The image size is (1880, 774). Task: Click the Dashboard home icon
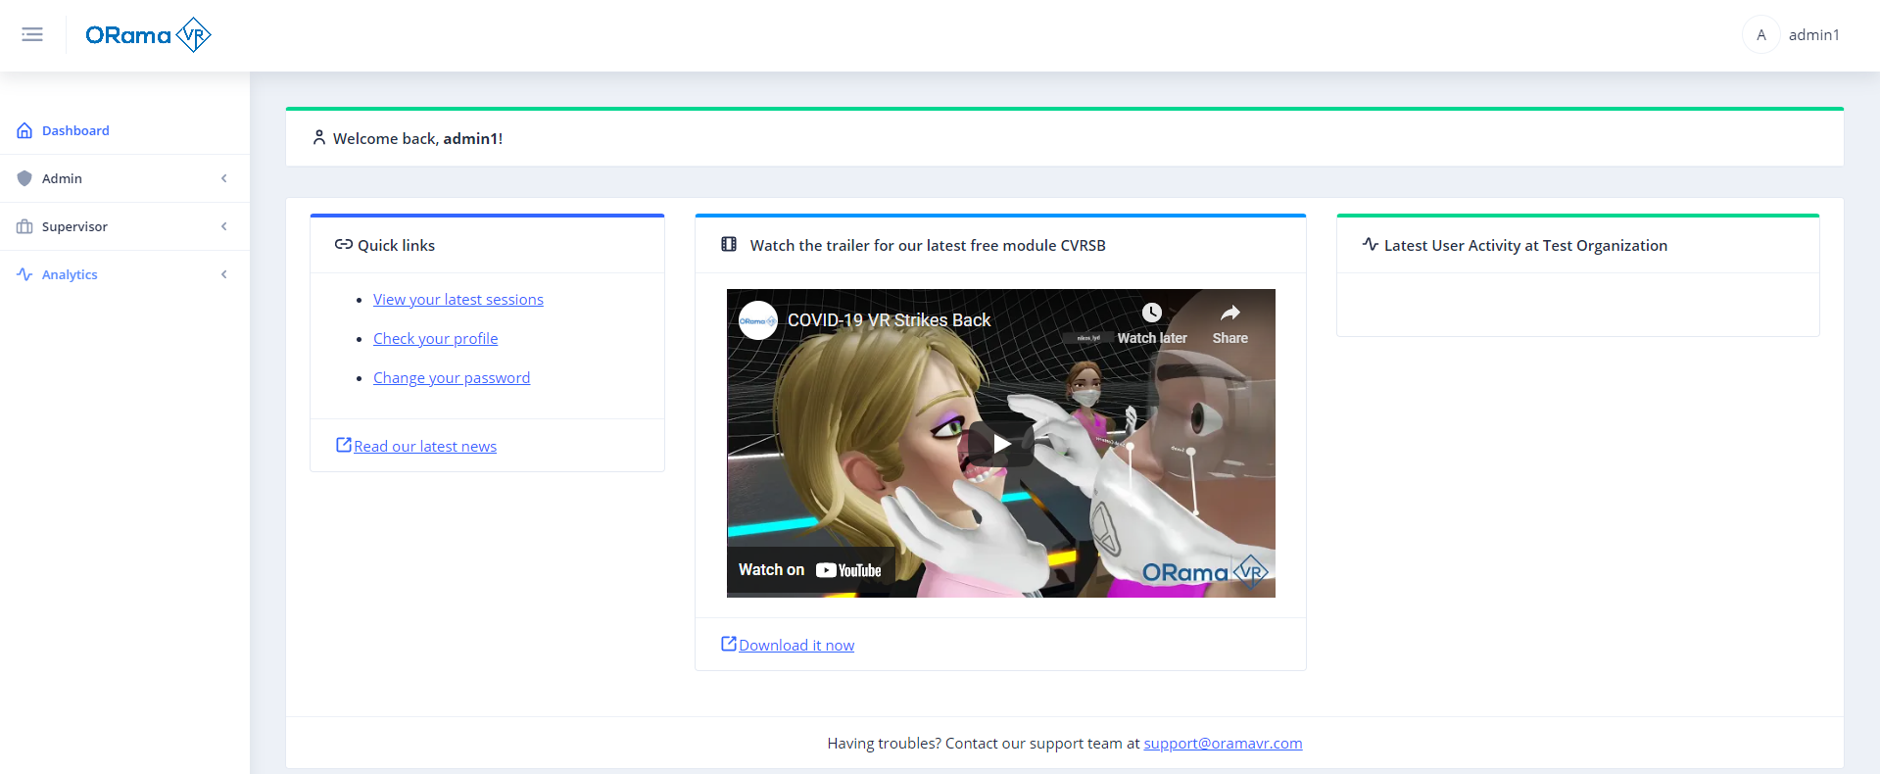coord(24,130)
